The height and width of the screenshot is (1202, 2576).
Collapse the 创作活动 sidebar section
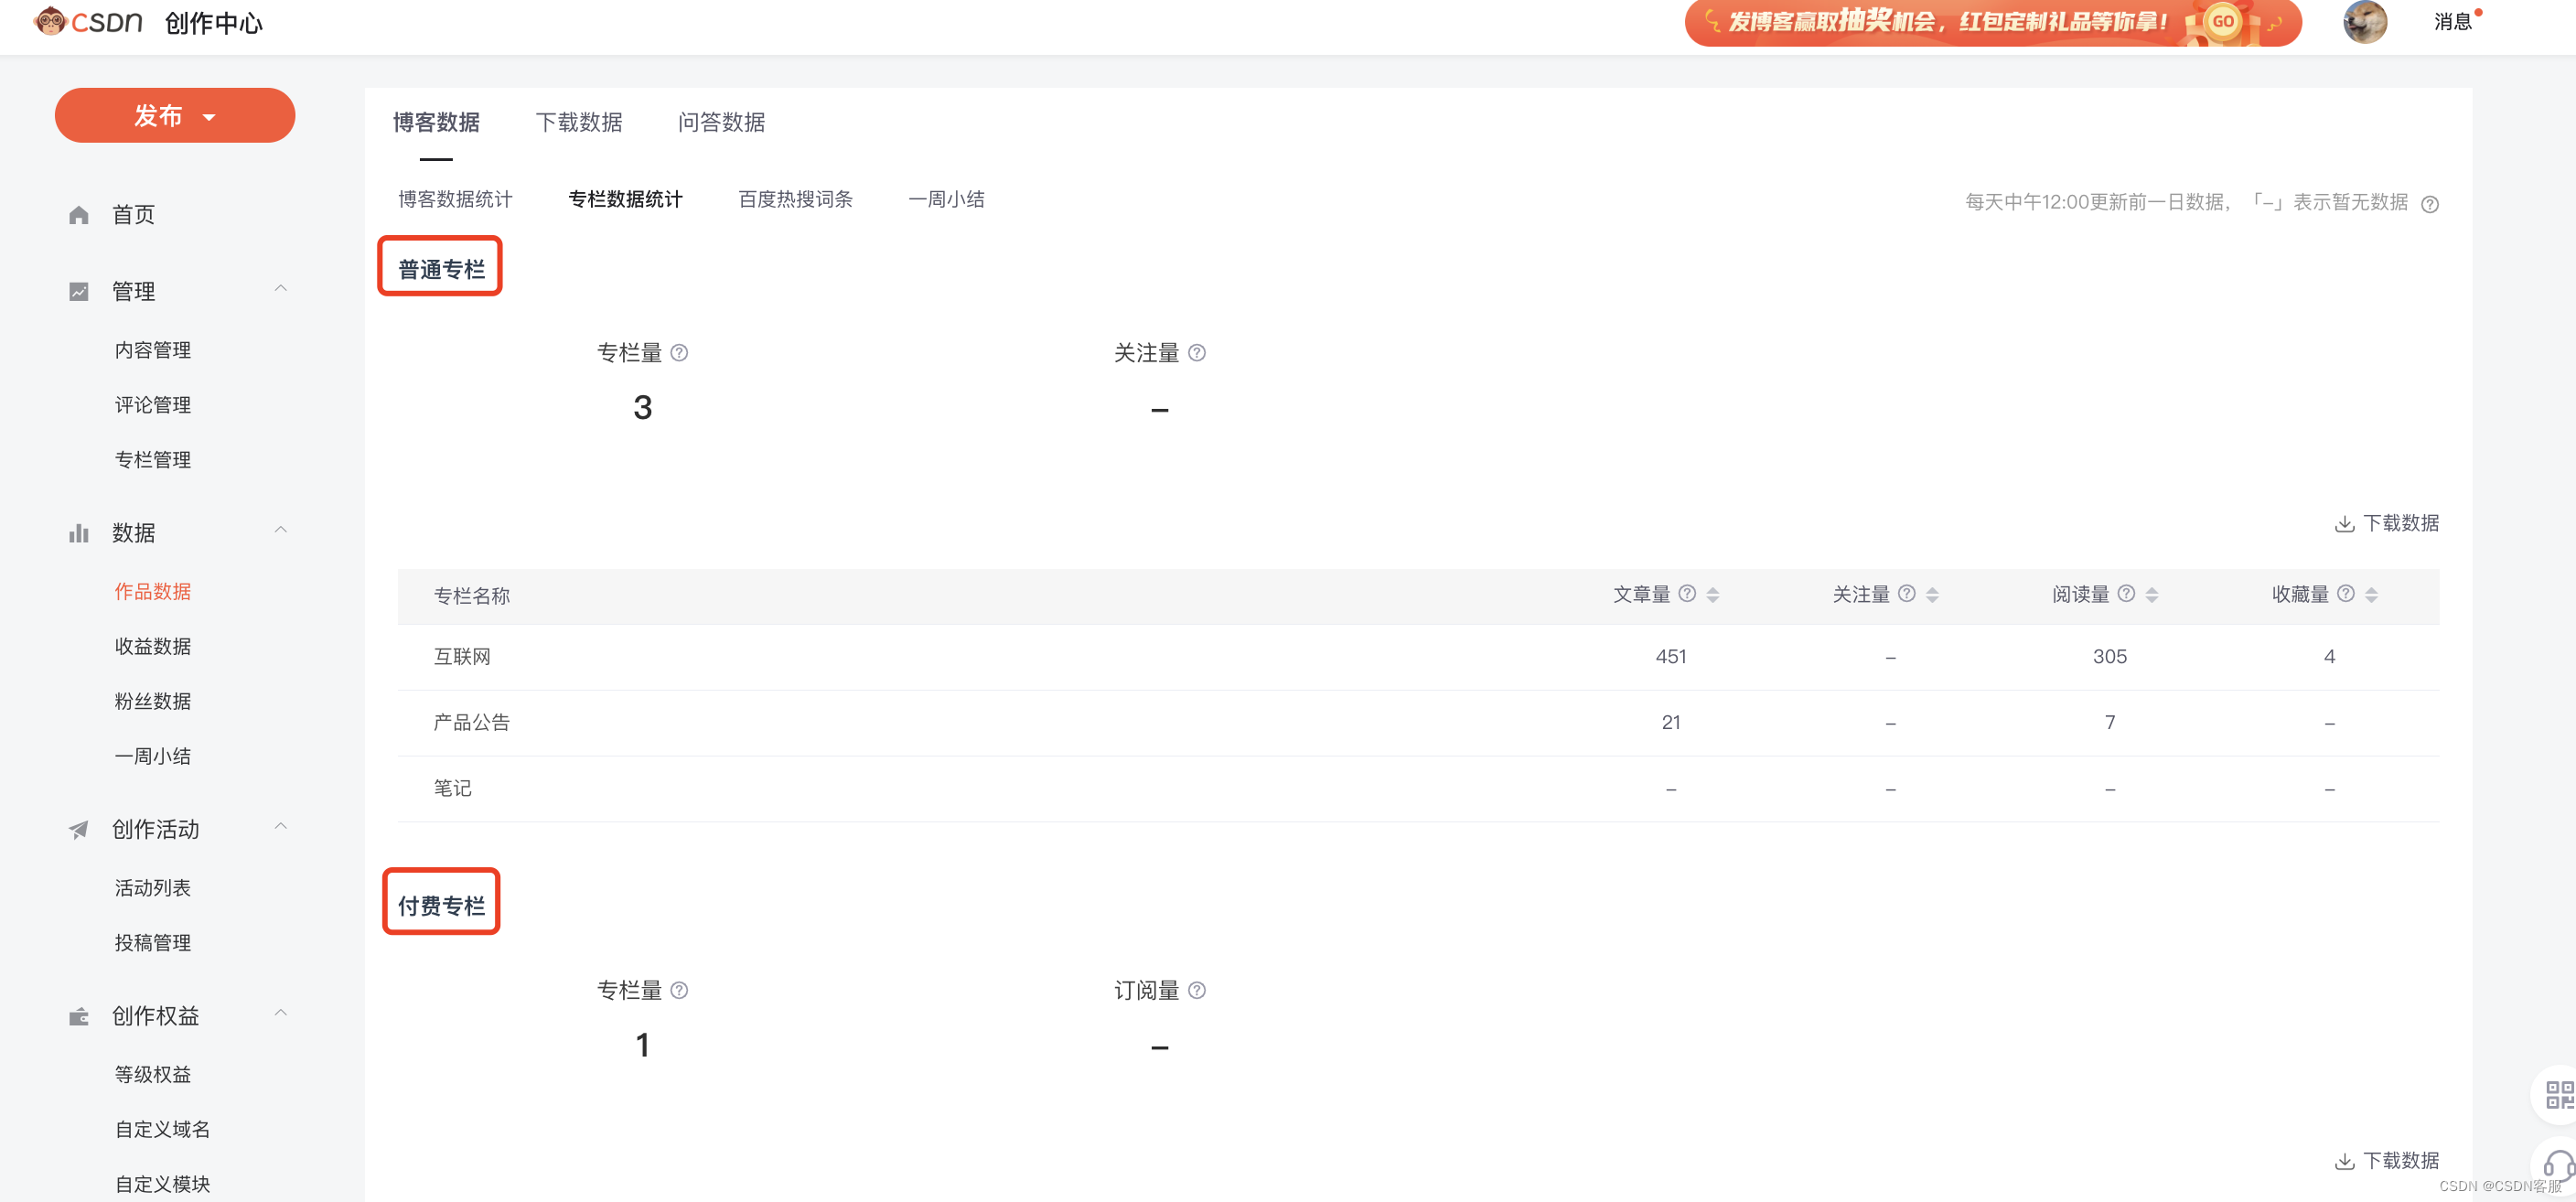(x=281, y=826)
